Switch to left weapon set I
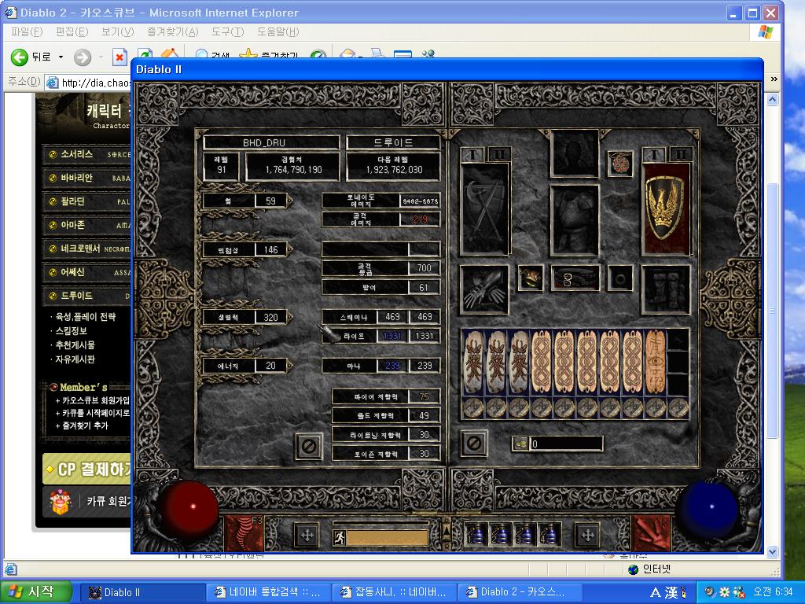Screen dimensions: 805x604 coord(472,154)
